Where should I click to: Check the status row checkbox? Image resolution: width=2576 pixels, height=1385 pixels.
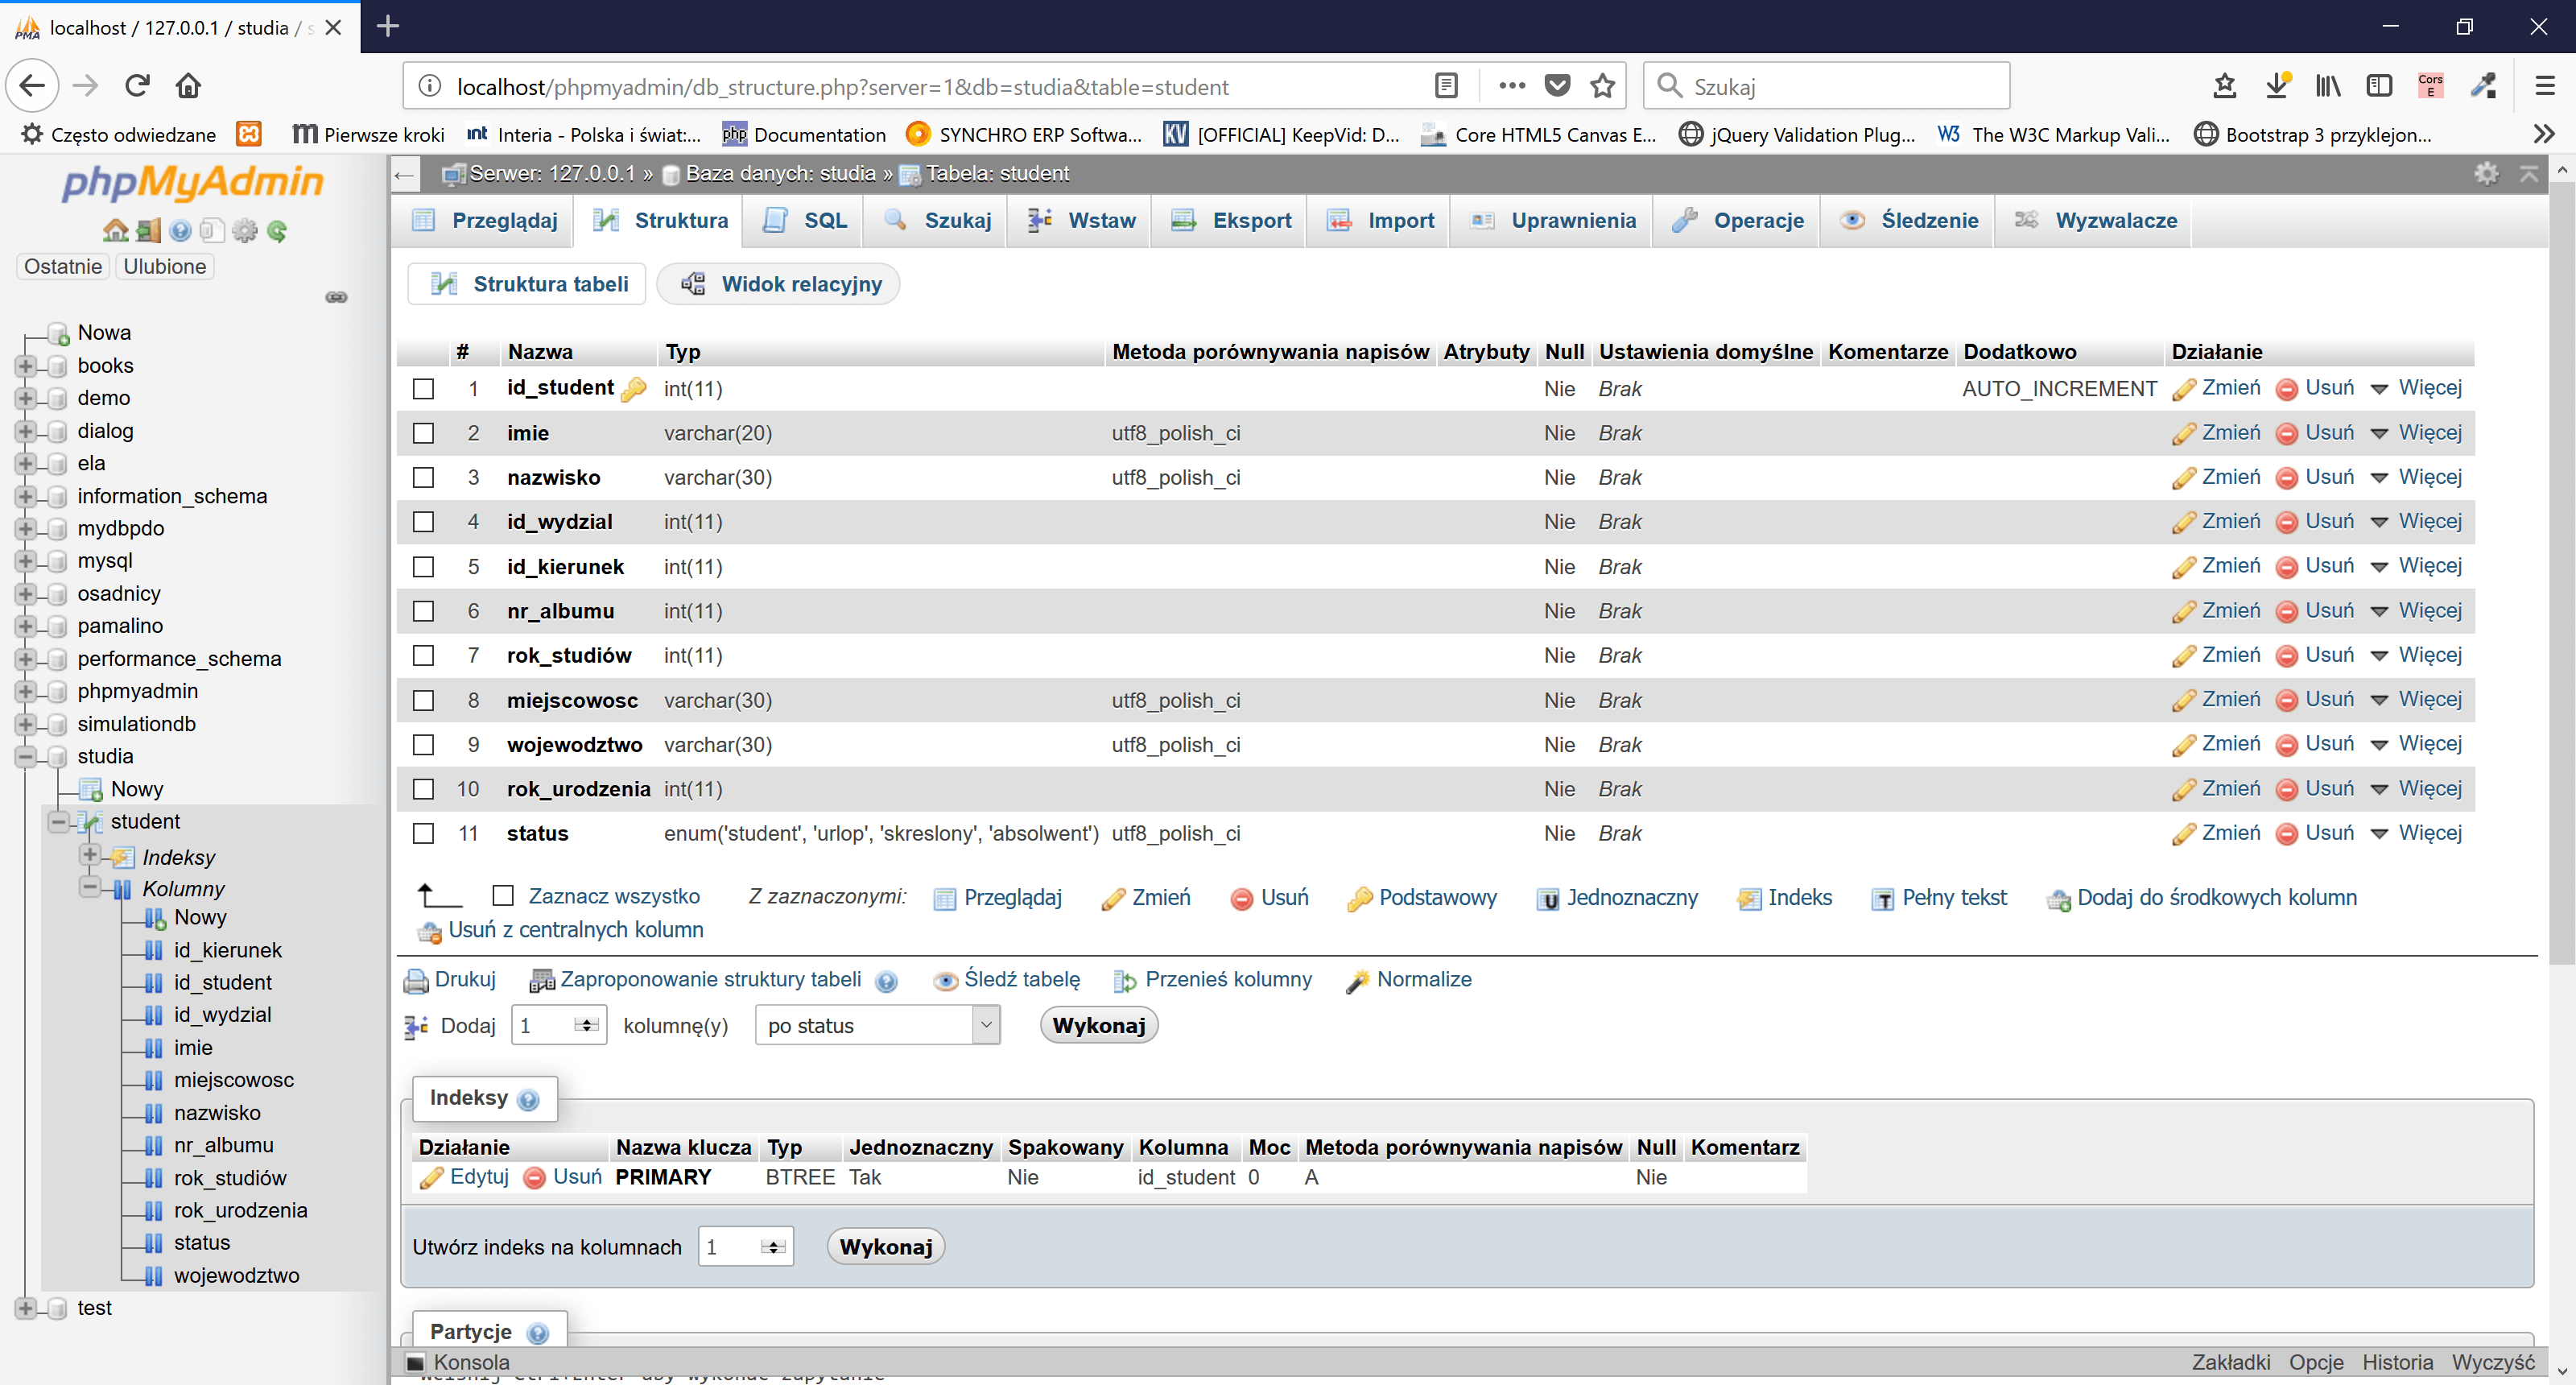(423, 833)
